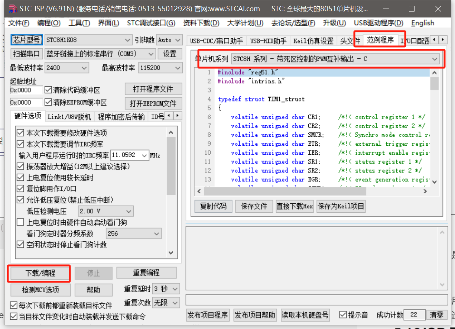This screenshot has height=329, width=455.
Task: Click the code area horizontal scrollbar thumb
Action: 285,191
